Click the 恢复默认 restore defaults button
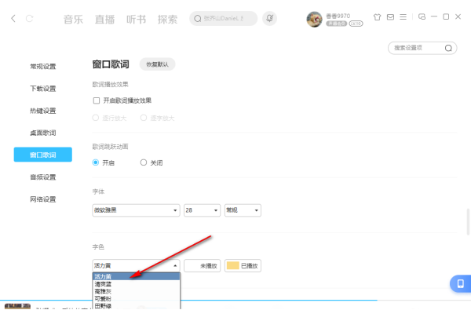 pyautogui.click(x=157, y=64)
